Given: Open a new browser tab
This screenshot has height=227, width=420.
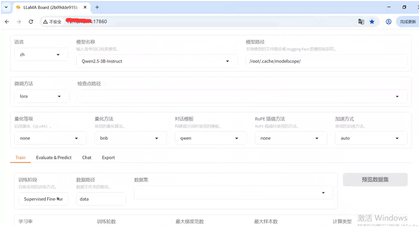Looking at the screenshot, I should click(97, 7).
